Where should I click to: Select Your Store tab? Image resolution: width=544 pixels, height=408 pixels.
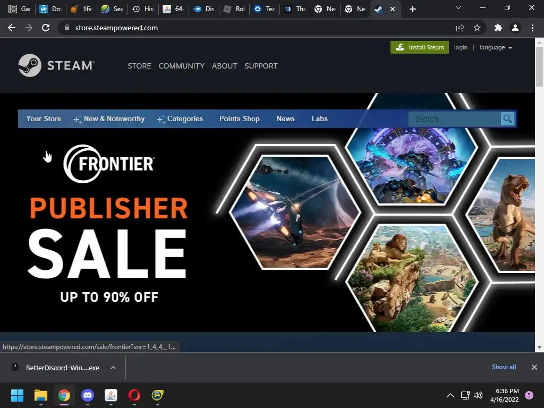44,118
